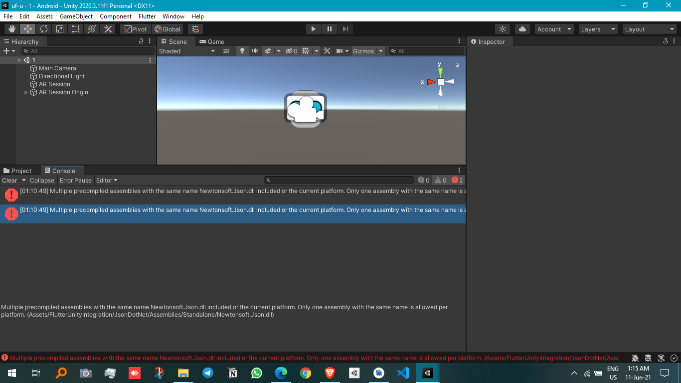Open Visual Studio Code from the taskbar
Image resolution: width=681 pixels, height=383 pixels.
pyautogui.click(x=403, y=373)
